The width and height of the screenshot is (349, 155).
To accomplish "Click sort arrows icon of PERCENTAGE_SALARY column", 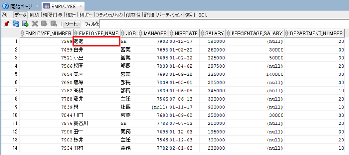I will [228, 33].
